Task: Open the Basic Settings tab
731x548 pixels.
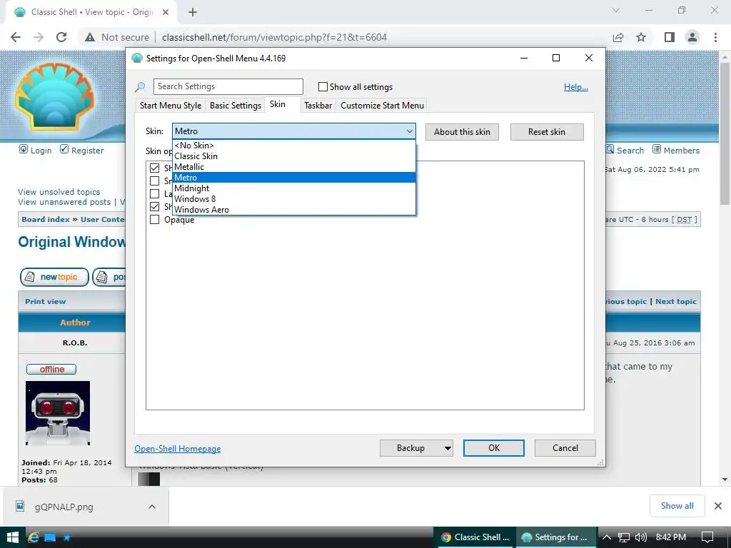Action: pyautogui.click(x=236, y=106)
